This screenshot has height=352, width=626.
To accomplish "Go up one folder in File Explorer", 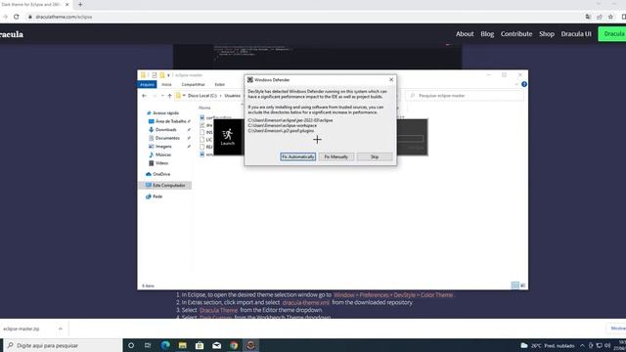I will click(x=169, y=96).
